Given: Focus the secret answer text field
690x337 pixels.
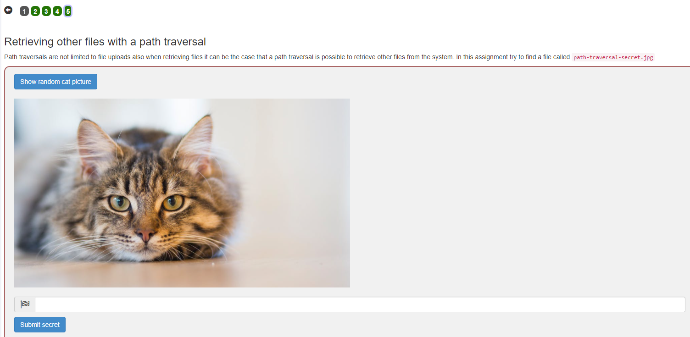Looking at the screenshot, I should coord(360,304).
